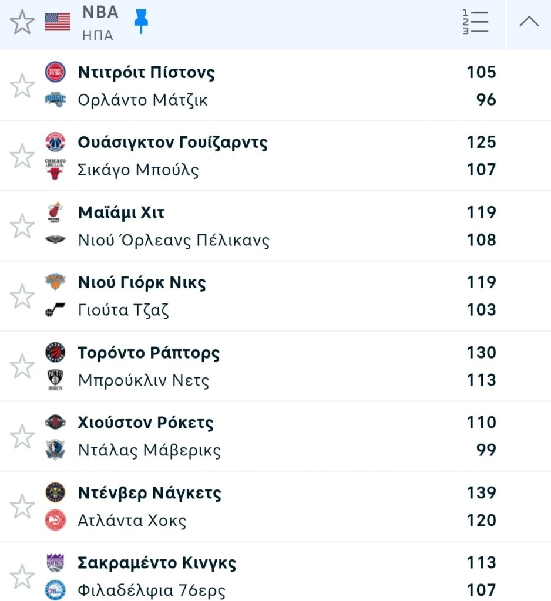
Task: Click the Dallas Mavericks team logo
Action: (x=55, y=450)
